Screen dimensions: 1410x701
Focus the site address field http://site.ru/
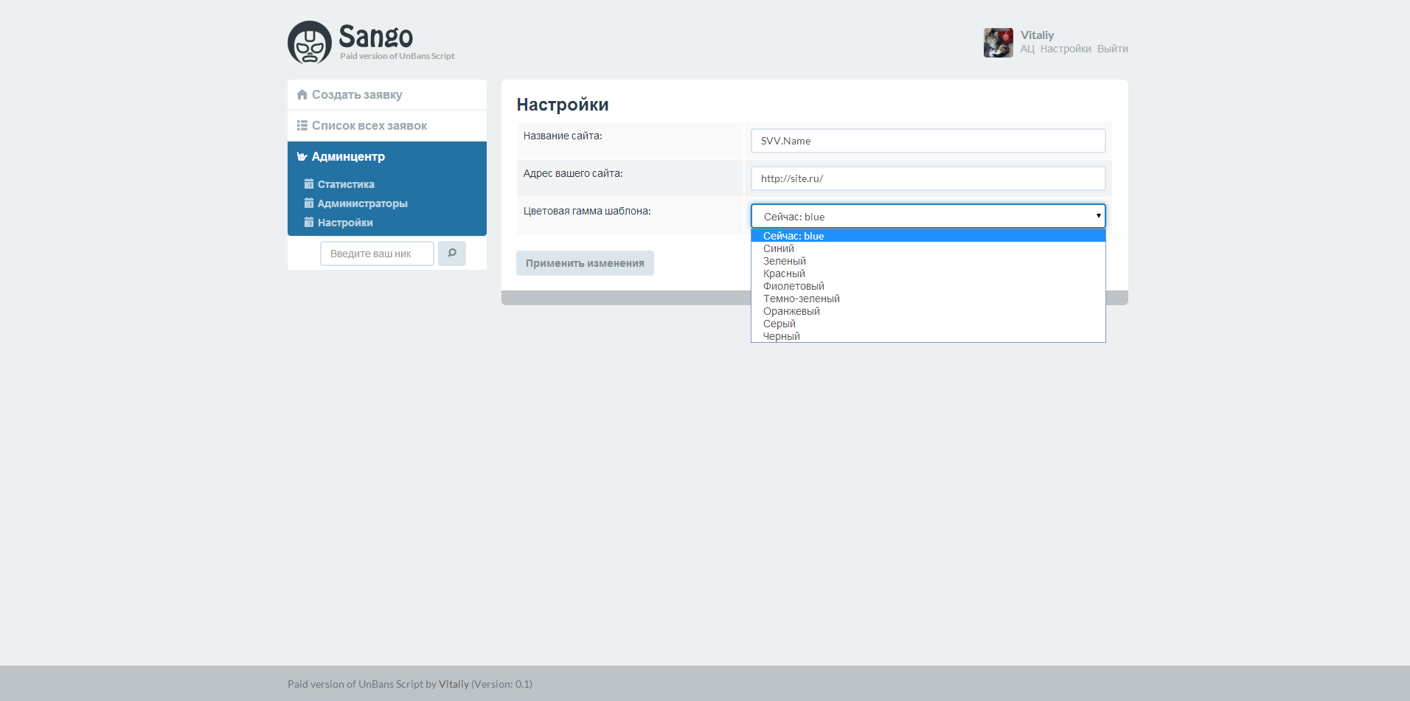tap(928, 178)
